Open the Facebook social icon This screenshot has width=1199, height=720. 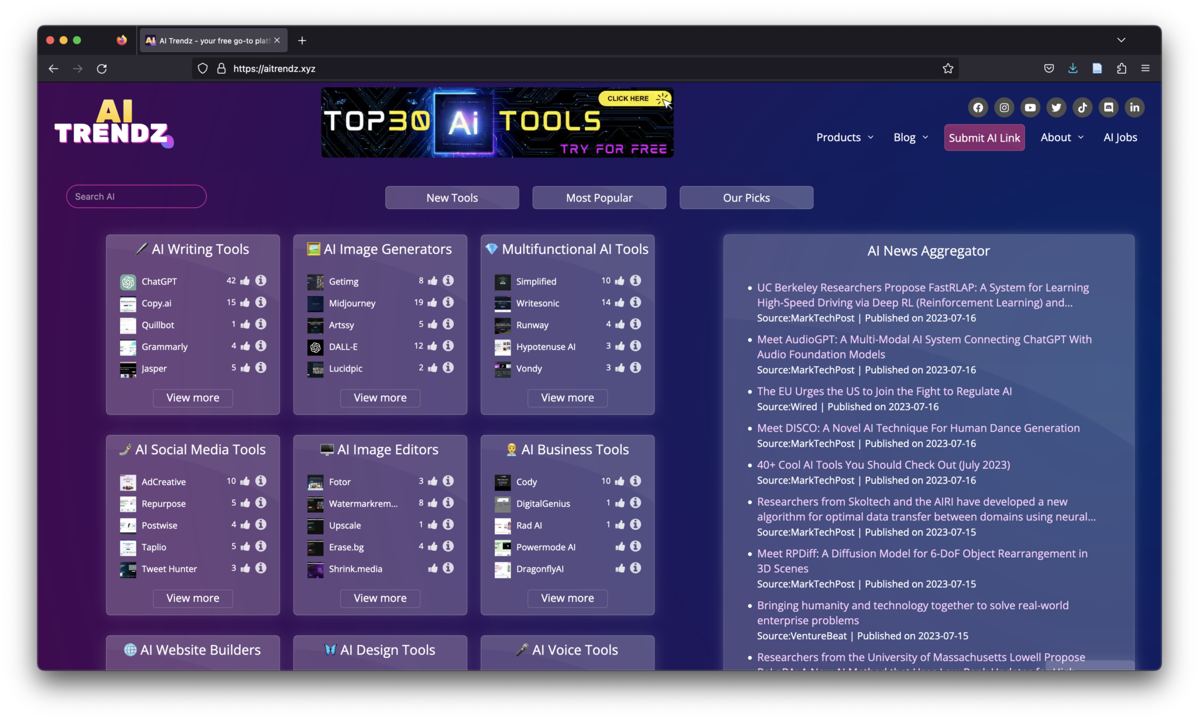[x=978, y=108]
